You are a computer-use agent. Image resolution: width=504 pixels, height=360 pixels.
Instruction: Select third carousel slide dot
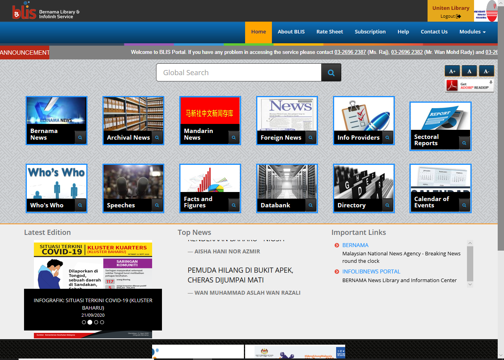tap(96, 322)
